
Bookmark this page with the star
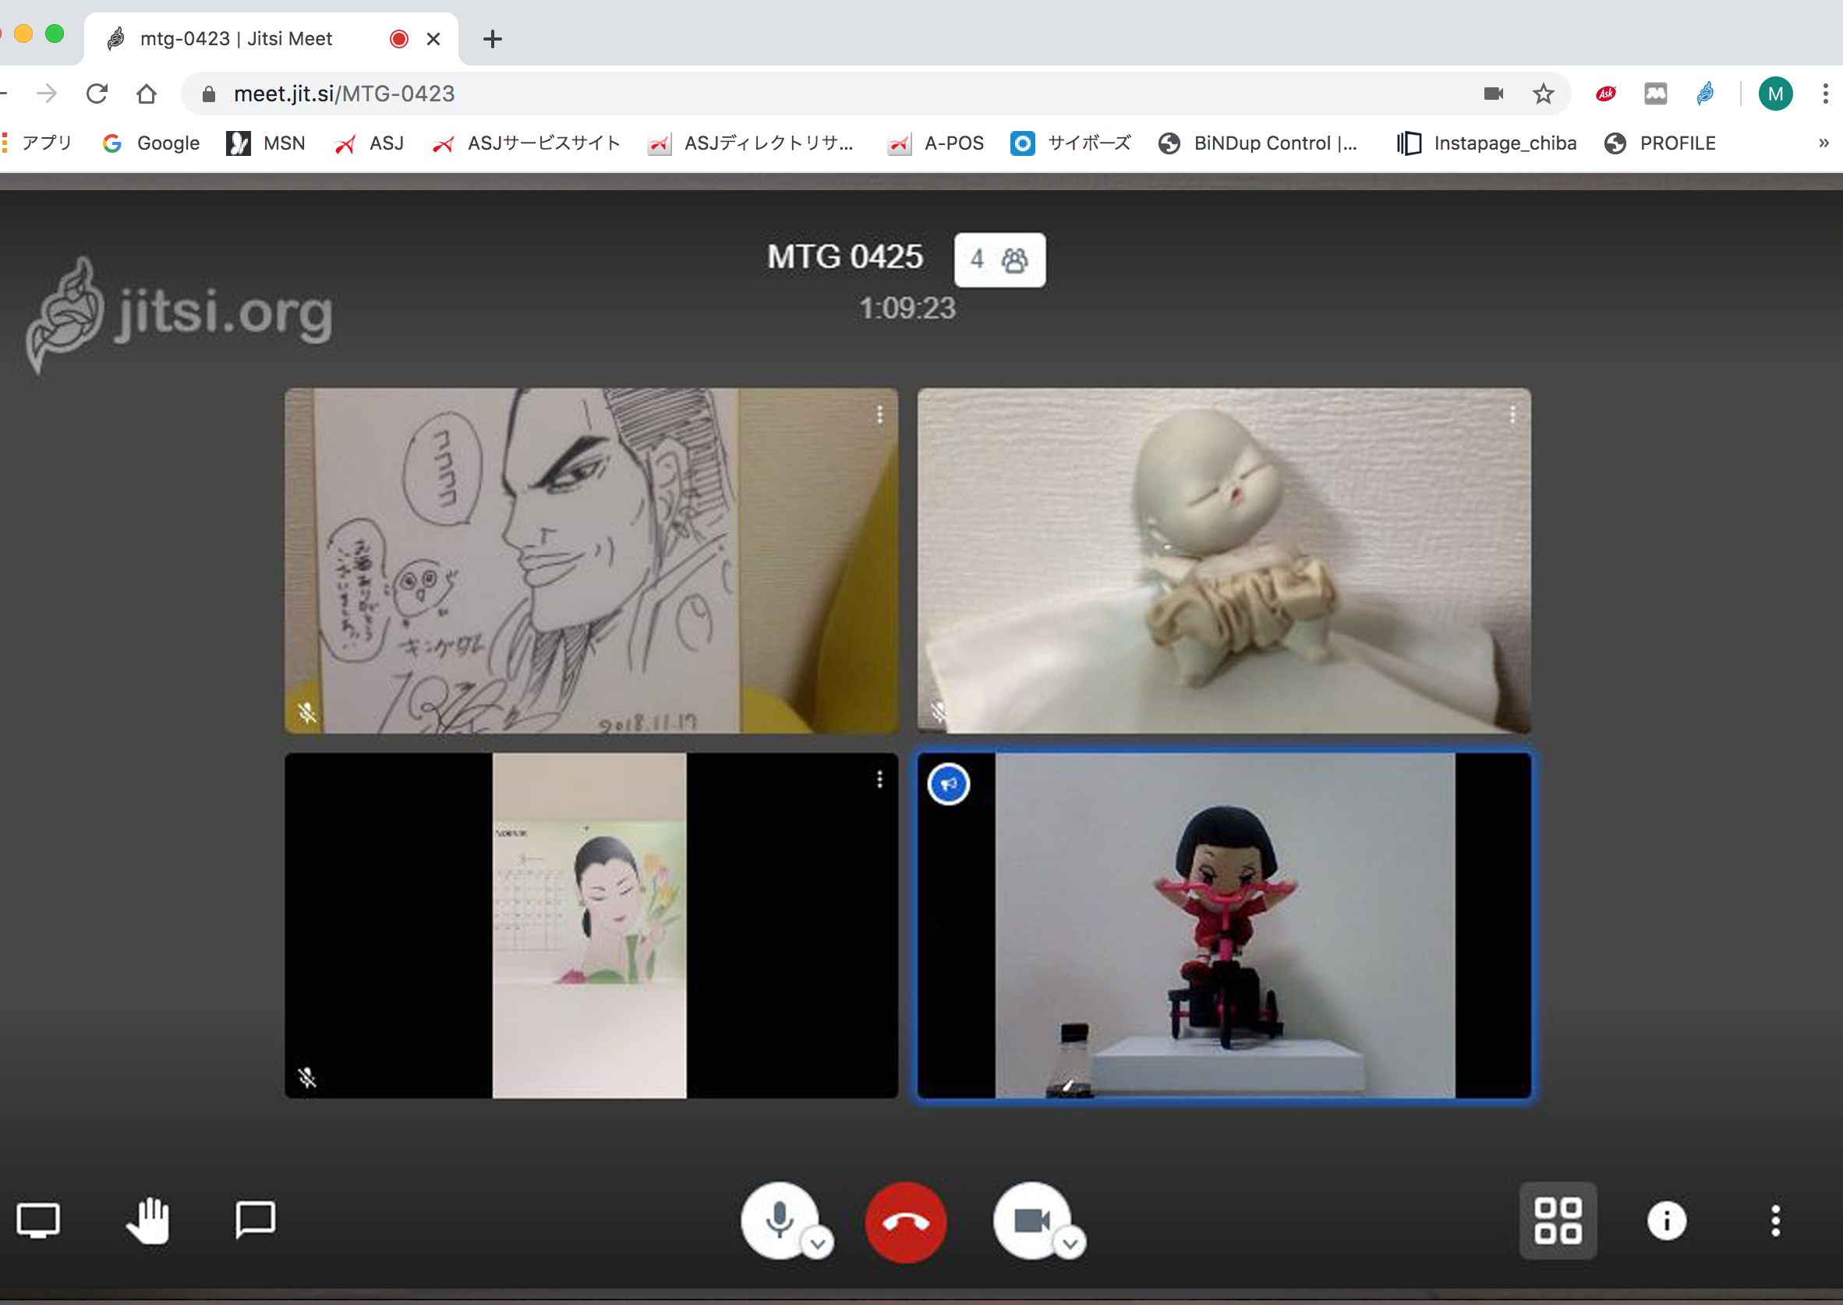coord(1544,94)
